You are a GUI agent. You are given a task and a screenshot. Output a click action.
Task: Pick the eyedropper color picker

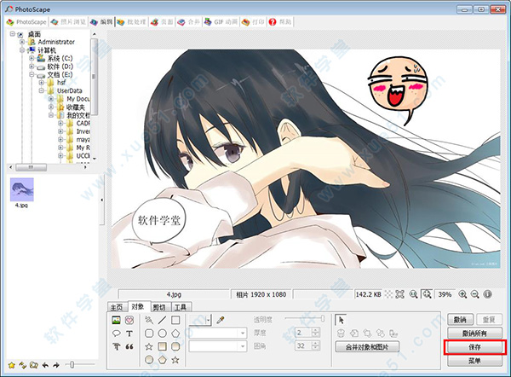[x=221, y=320]
